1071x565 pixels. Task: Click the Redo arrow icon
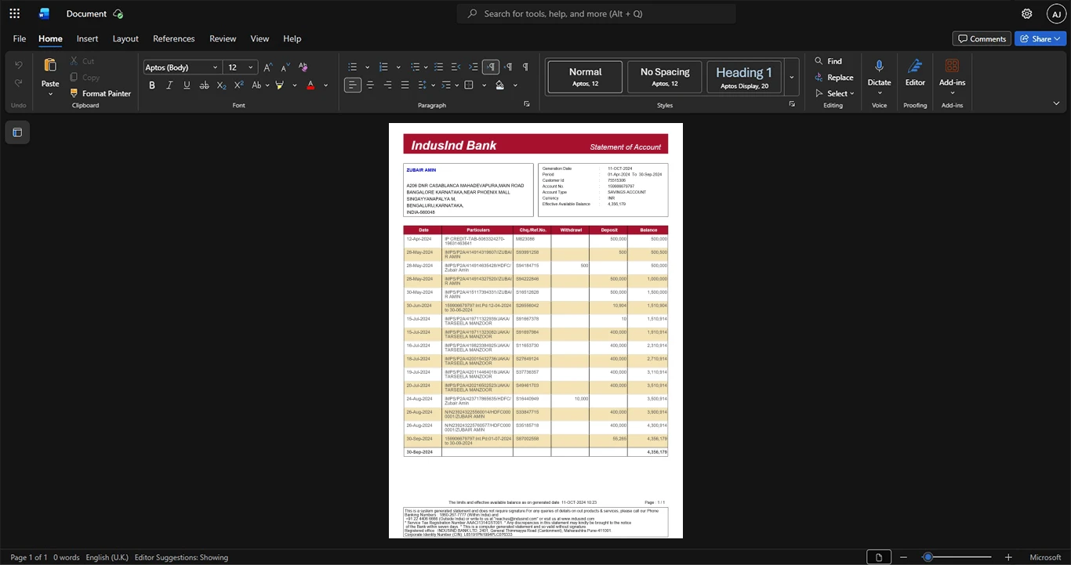click(x=19, y=83)
